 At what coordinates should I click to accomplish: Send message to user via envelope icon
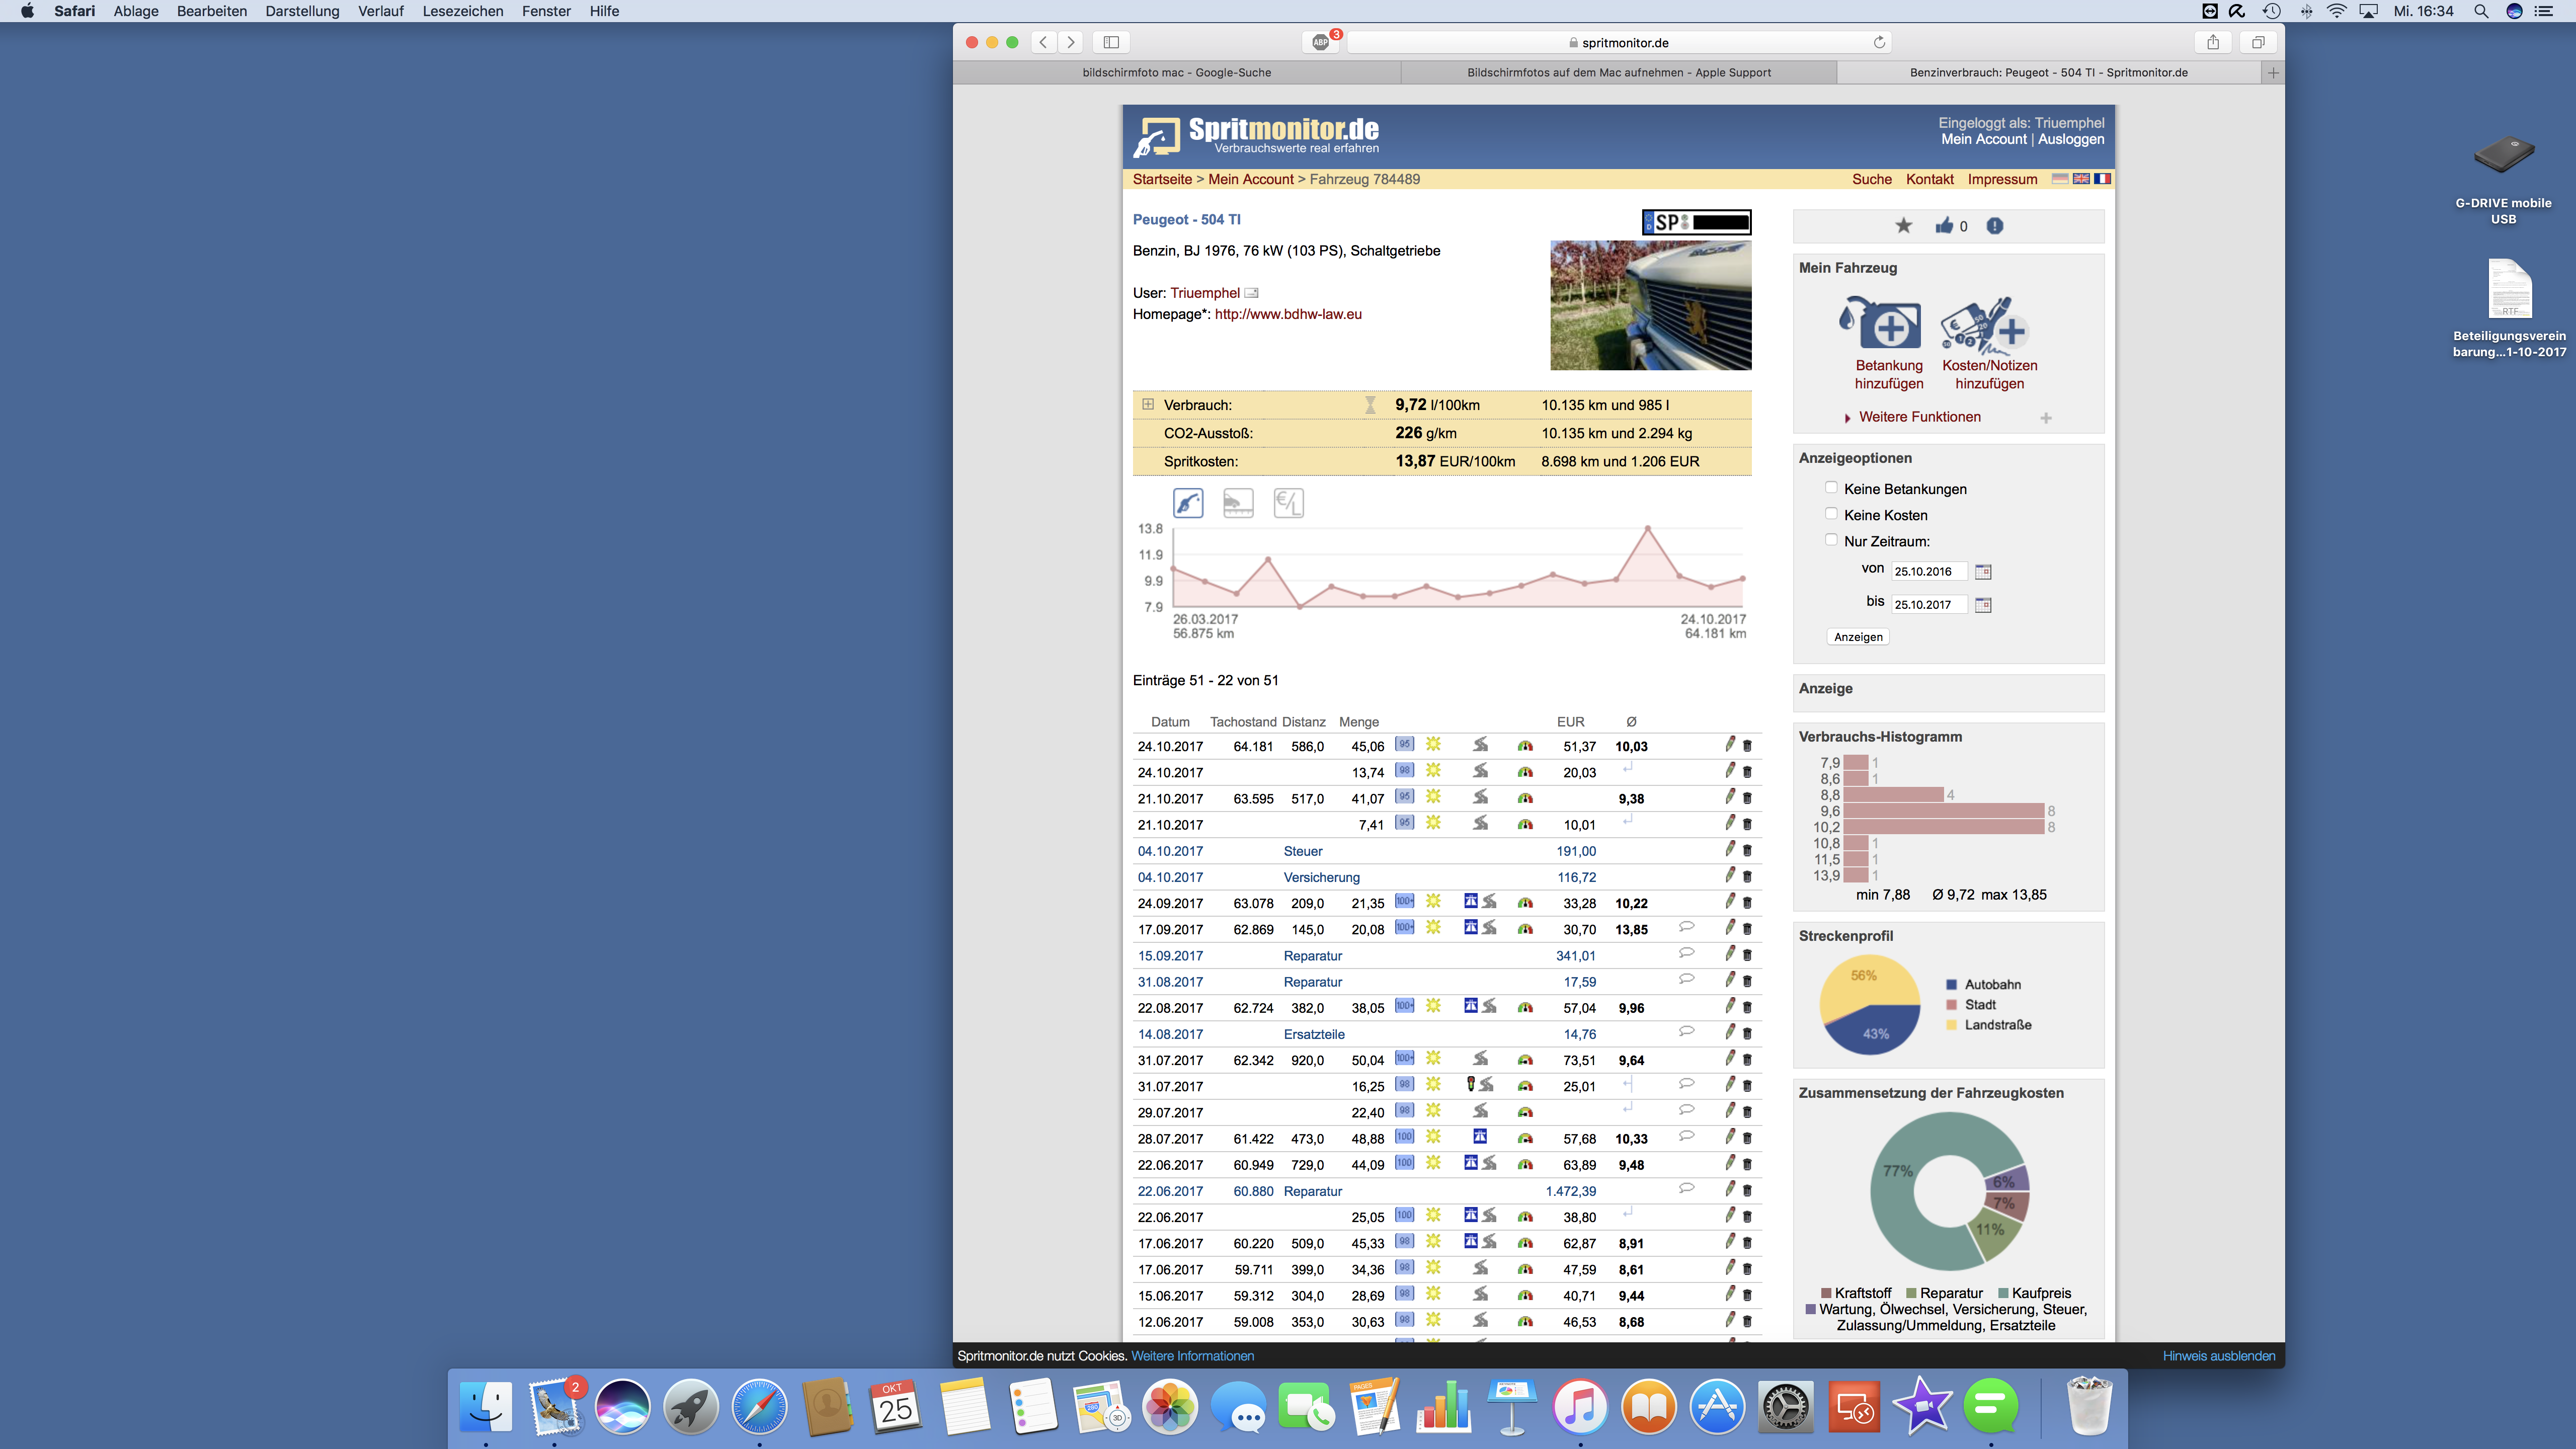click(1251, 293)
